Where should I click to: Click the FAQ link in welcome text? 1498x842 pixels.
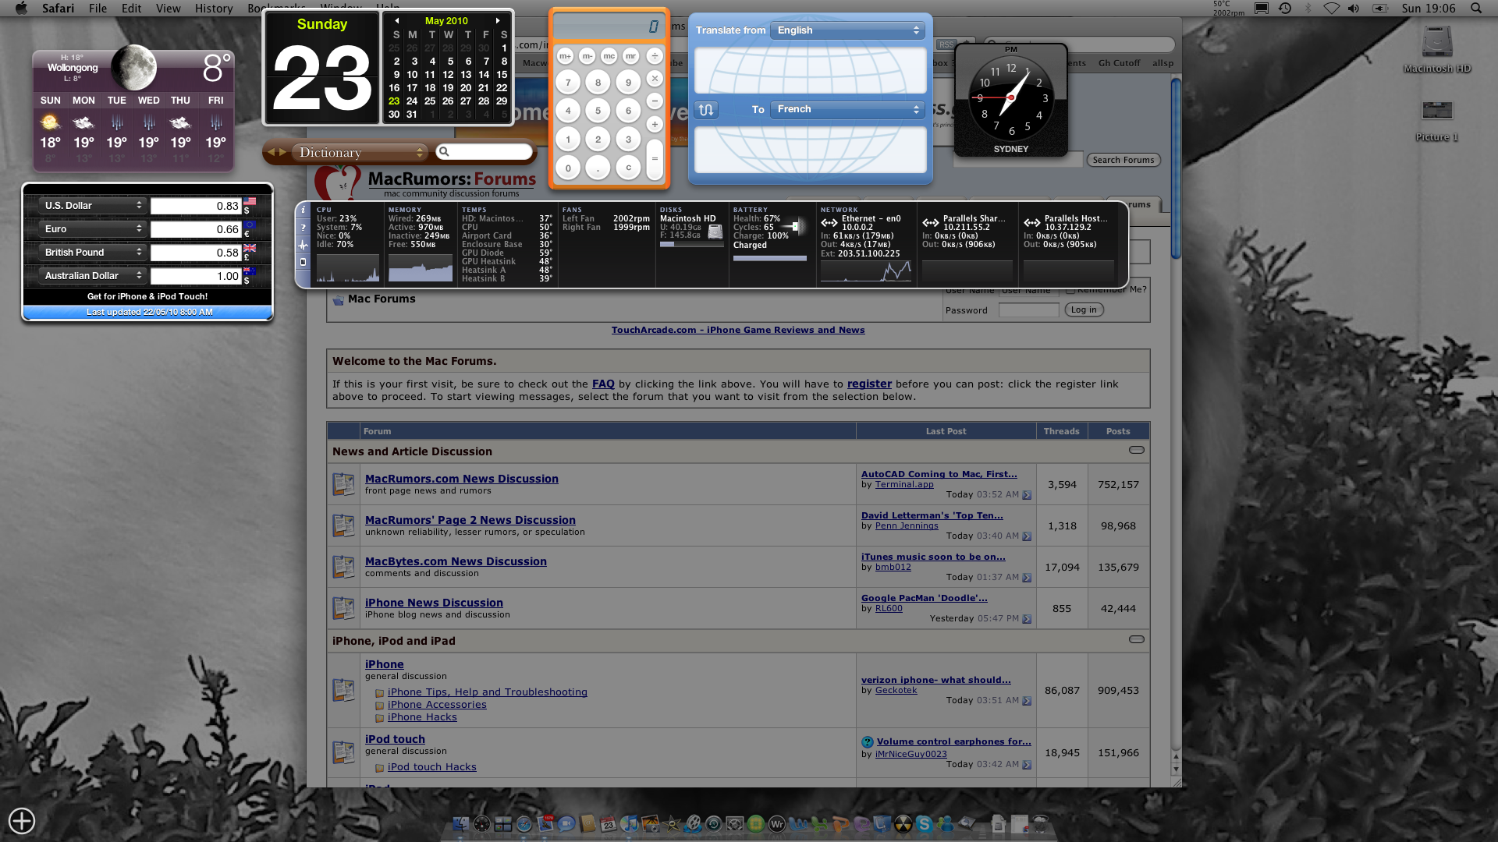tap(603, 384)
